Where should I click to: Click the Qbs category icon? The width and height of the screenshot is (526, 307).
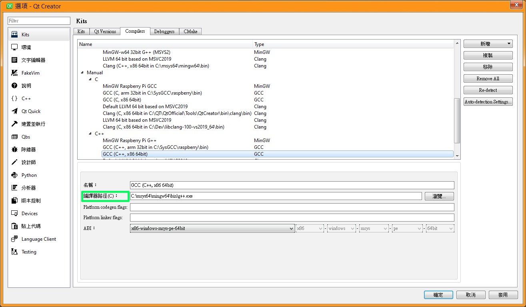coord(14,137)
